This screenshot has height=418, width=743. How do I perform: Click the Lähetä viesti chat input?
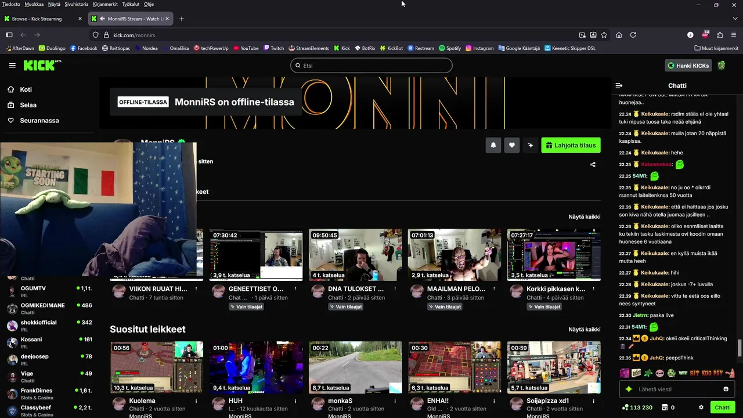(677, 389)
